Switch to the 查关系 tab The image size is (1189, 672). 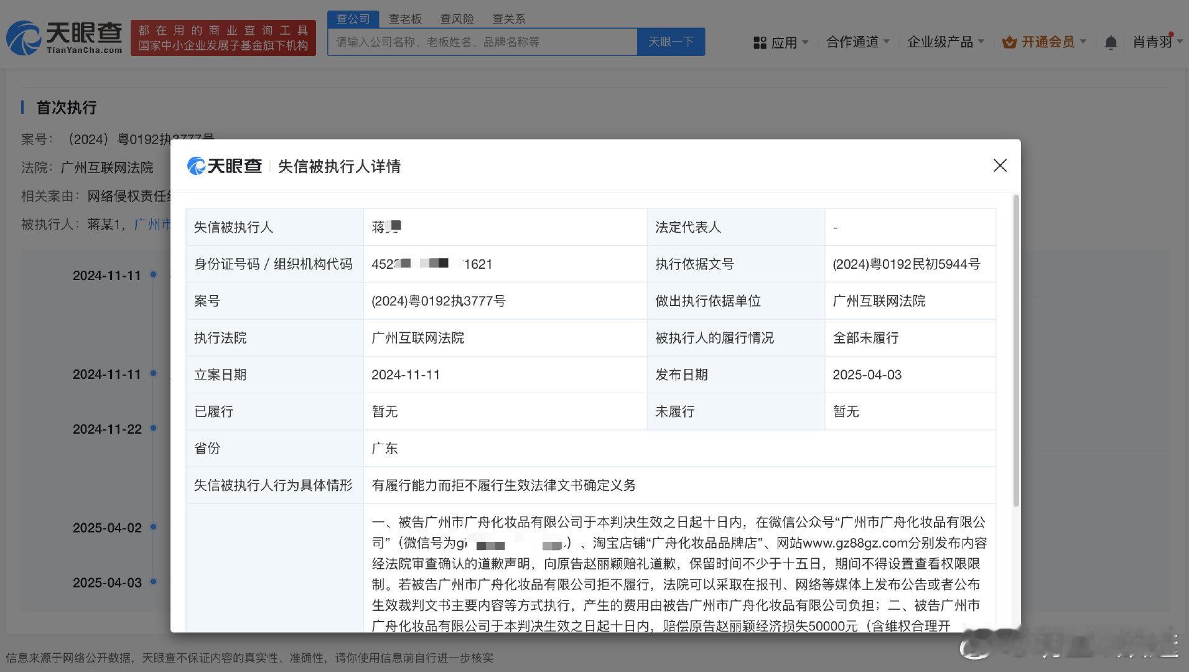click(x=509, y=19)
